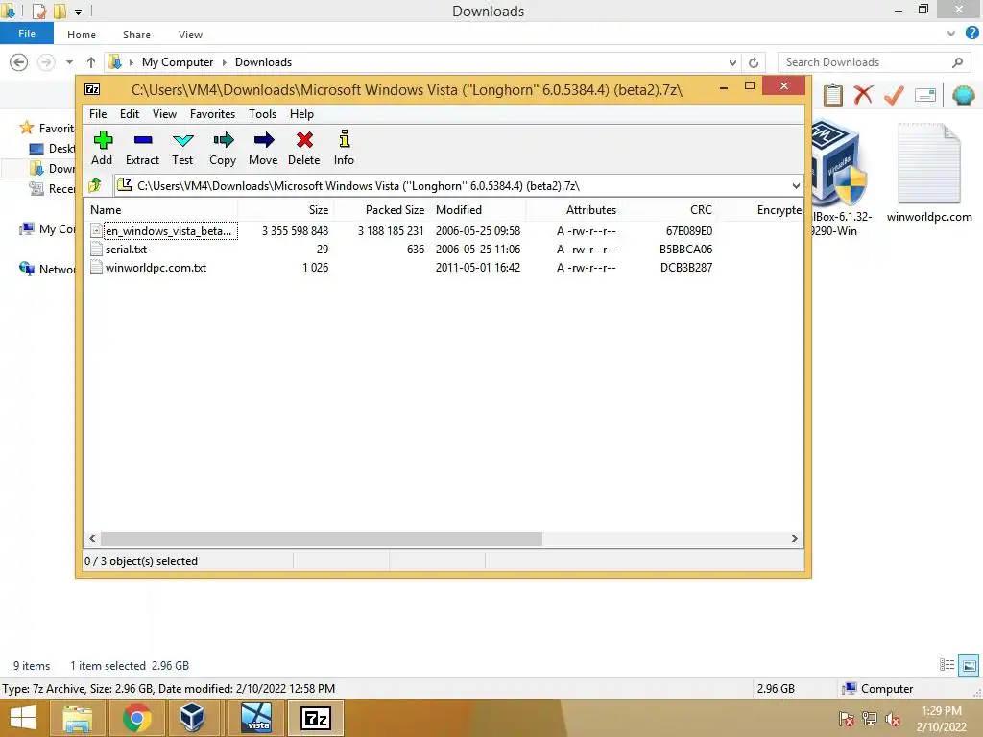The height and width of the screenshot is (737, 983).
Task: Open the Windows Start button
Action: tap(23, 718)
